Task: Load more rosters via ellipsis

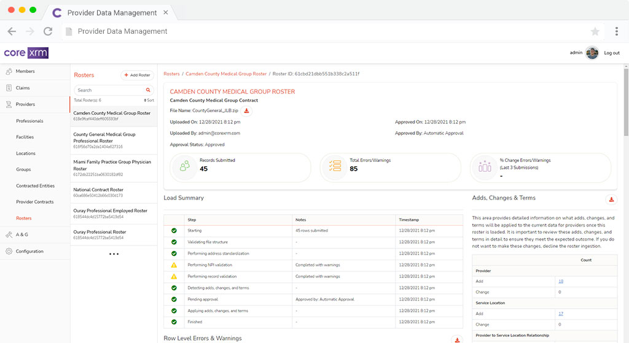Action: point(114,254)
